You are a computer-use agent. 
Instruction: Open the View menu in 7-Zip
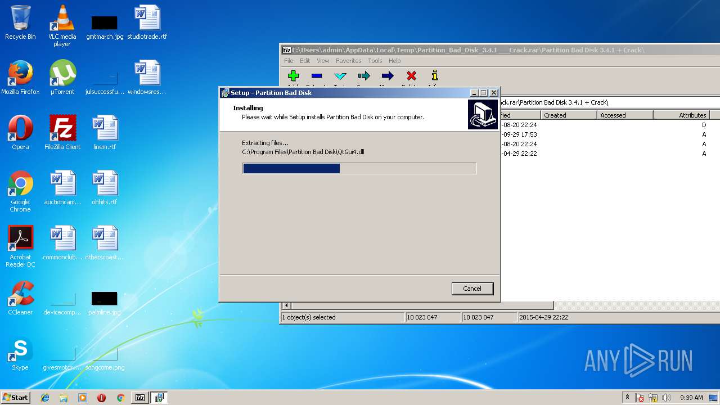323,61
